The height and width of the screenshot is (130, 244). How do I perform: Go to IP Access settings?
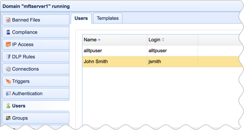click(x=36, y=44)
